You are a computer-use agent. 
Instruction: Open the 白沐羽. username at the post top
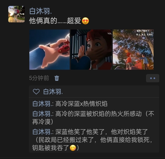40,11
